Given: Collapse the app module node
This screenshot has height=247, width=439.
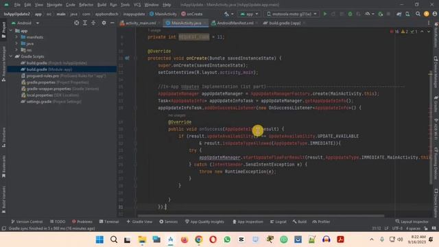Looking at the screenshot, I should click(11, 30).
